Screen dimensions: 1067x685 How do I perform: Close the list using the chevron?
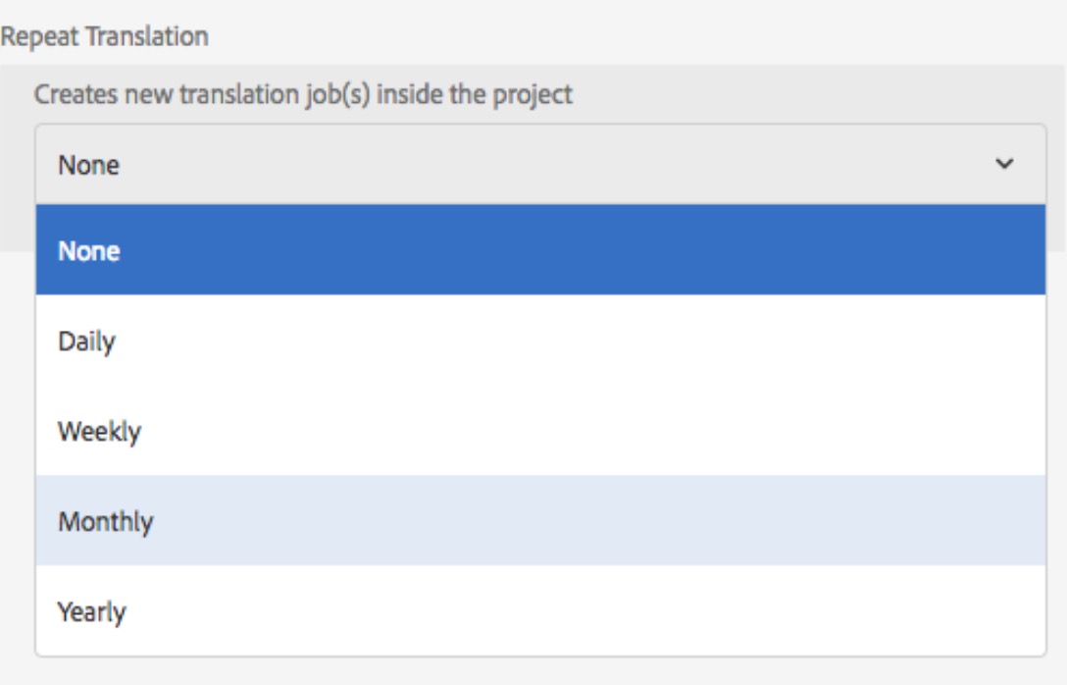1004,165
